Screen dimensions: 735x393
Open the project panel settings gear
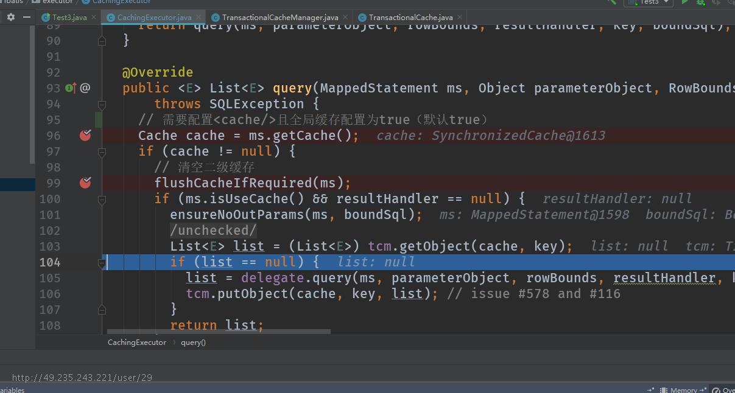(x=10, y=17)
